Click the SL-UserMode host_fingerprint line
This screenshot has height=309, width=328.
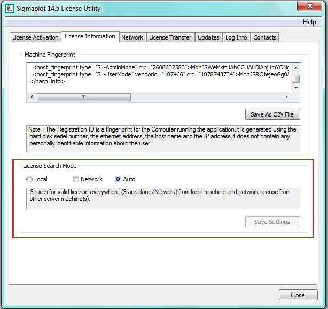(161, 74)
